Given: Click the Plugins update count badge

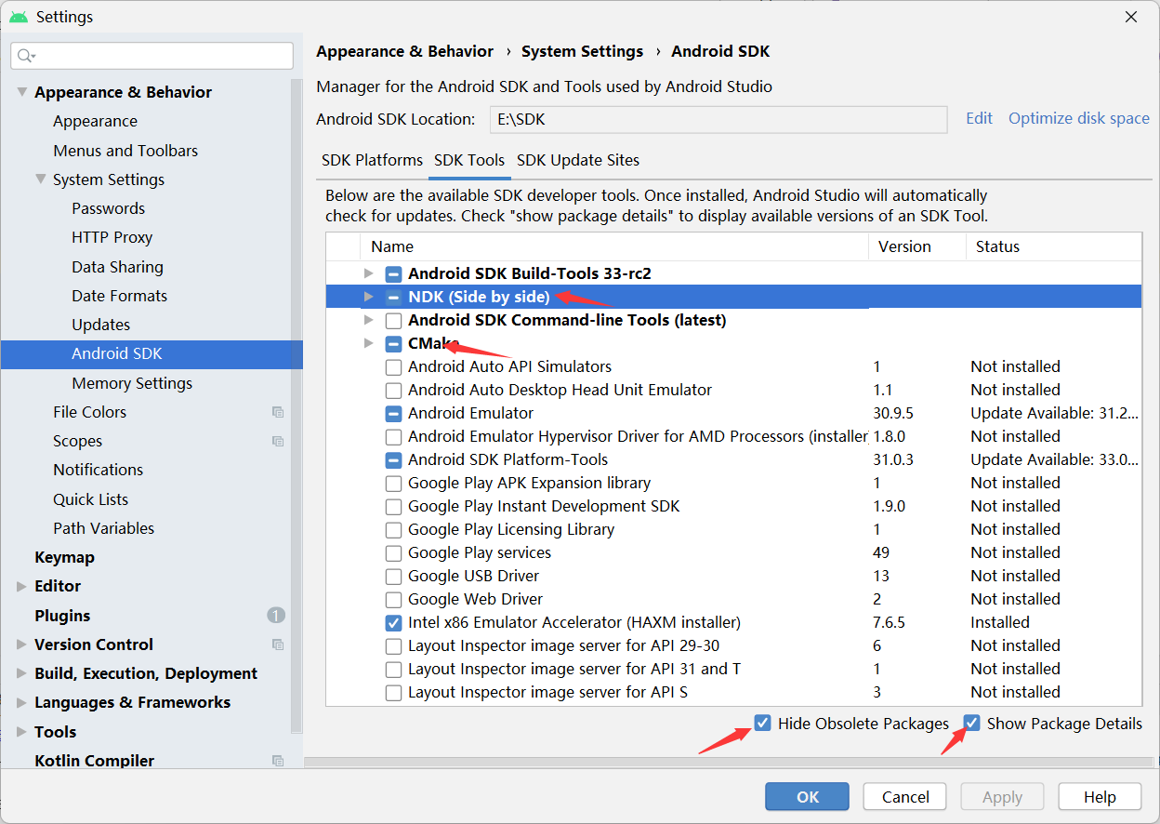Looking at the screenshot, I should (x=276, y=616).
